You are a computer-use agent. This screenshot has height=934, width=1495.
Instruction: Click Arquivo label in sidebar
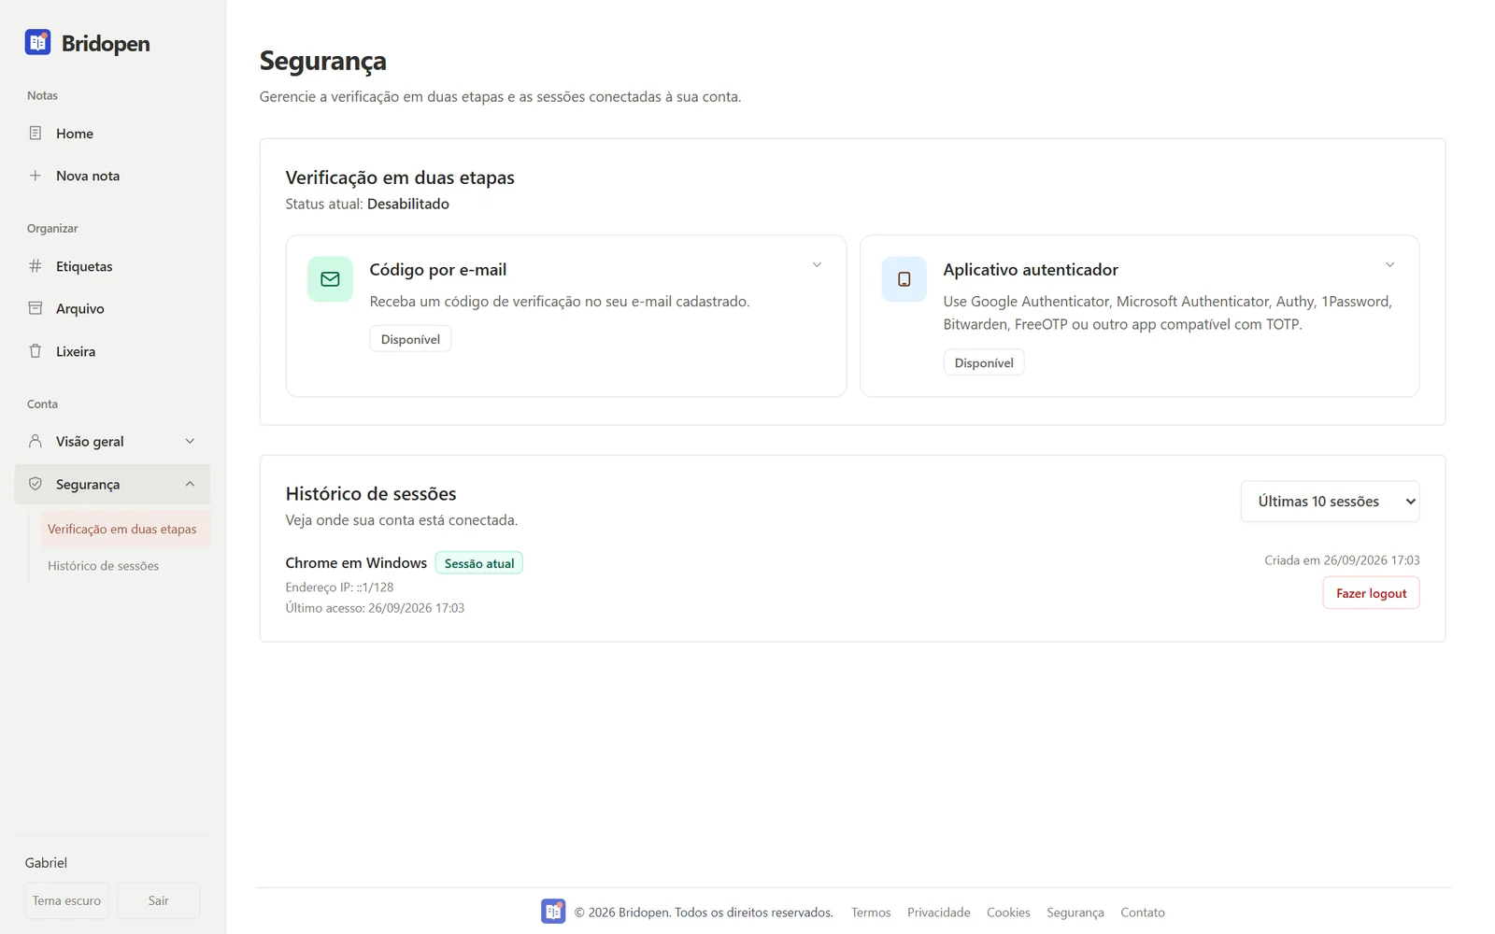coord(80,308)
